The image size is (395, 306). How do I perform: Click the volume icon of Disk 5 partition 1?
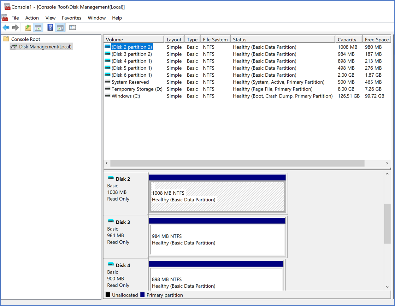(108, 68)
